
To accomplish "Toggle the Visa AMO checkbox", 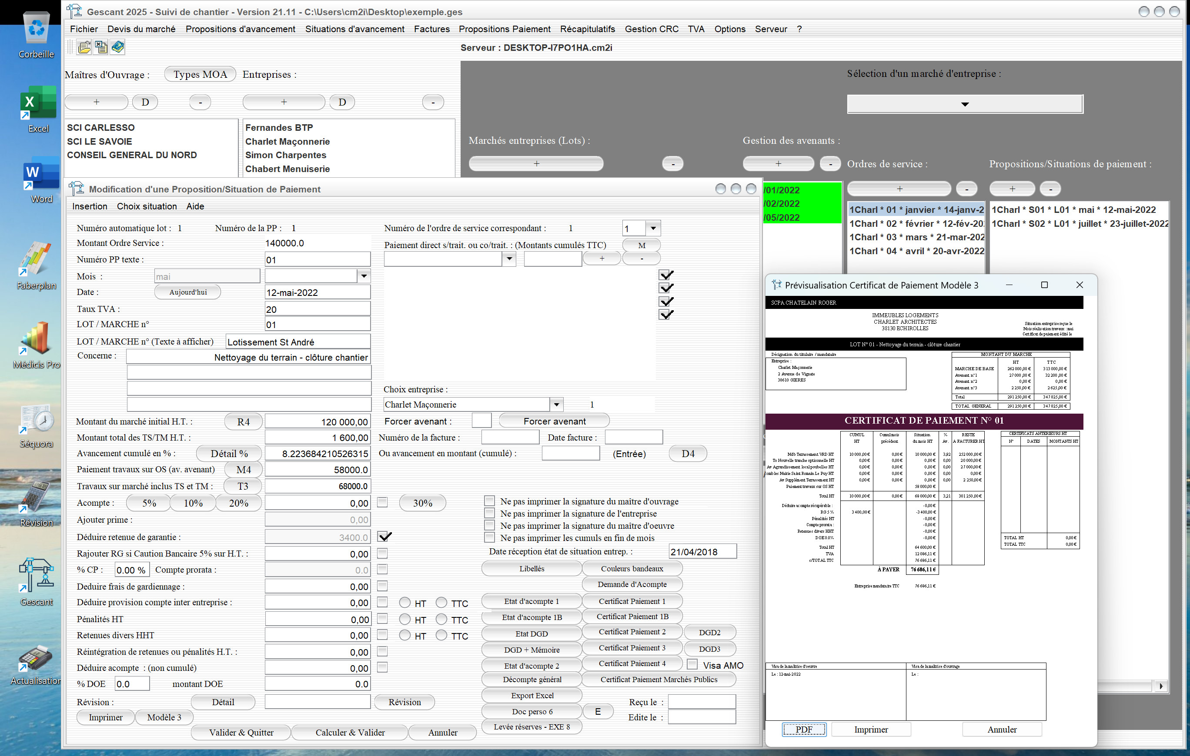I will click(692, 665).
